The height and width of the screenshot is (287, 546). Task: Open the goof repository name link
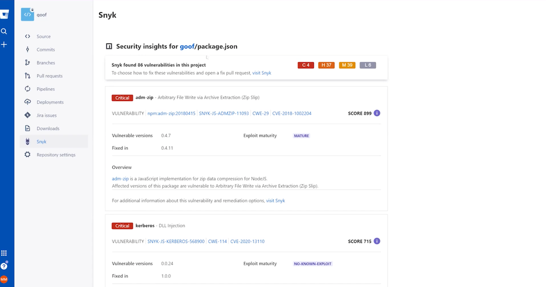[x=42, y=15]
